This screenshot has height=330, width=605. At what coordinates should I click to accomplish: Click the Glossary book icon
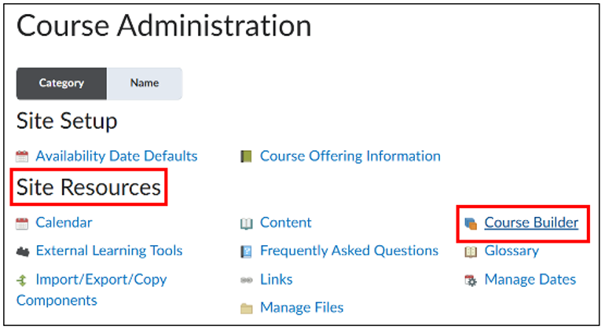click(x=471, y=251)
